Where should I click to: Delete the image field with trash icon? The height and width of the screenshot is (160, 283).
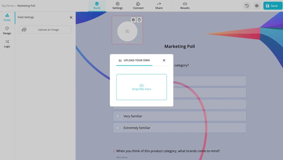pyautogui.click(x=139, y=20)
